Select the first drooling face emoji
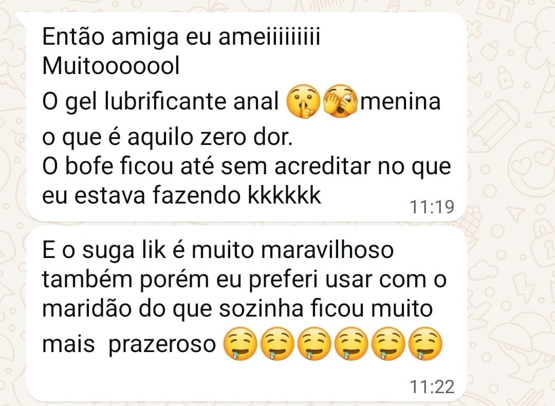 [240, 343]
